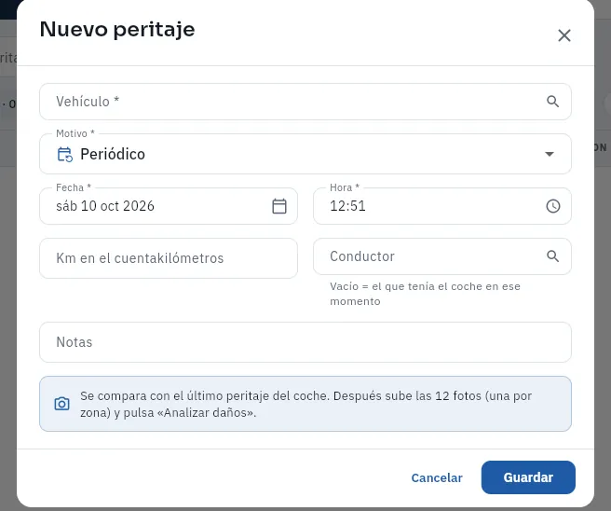The height and width of the screenshot is (511, 611).
Task: Click the time value 12:51
Action: point(347,206)
